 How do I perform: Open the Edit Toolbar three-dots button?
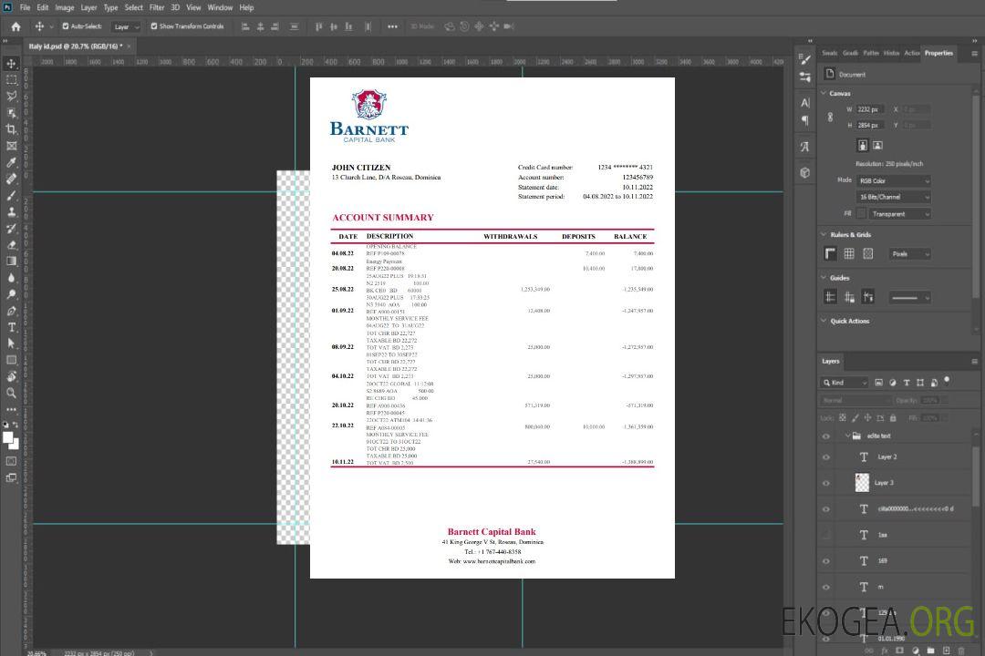pos(11,409)
